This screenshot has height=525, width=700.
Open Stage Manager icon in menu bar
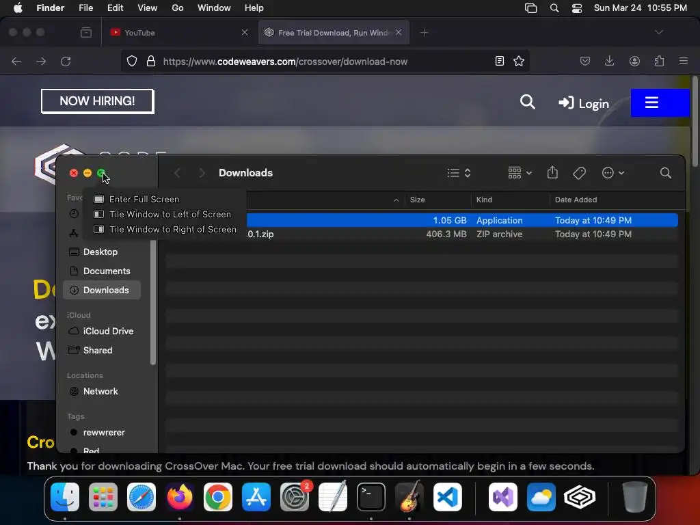click(530, 8)
